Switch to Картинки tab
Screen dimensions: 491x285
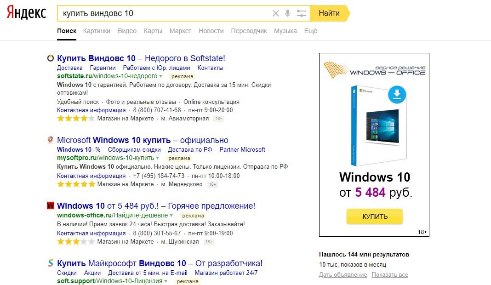coord(97,31)
